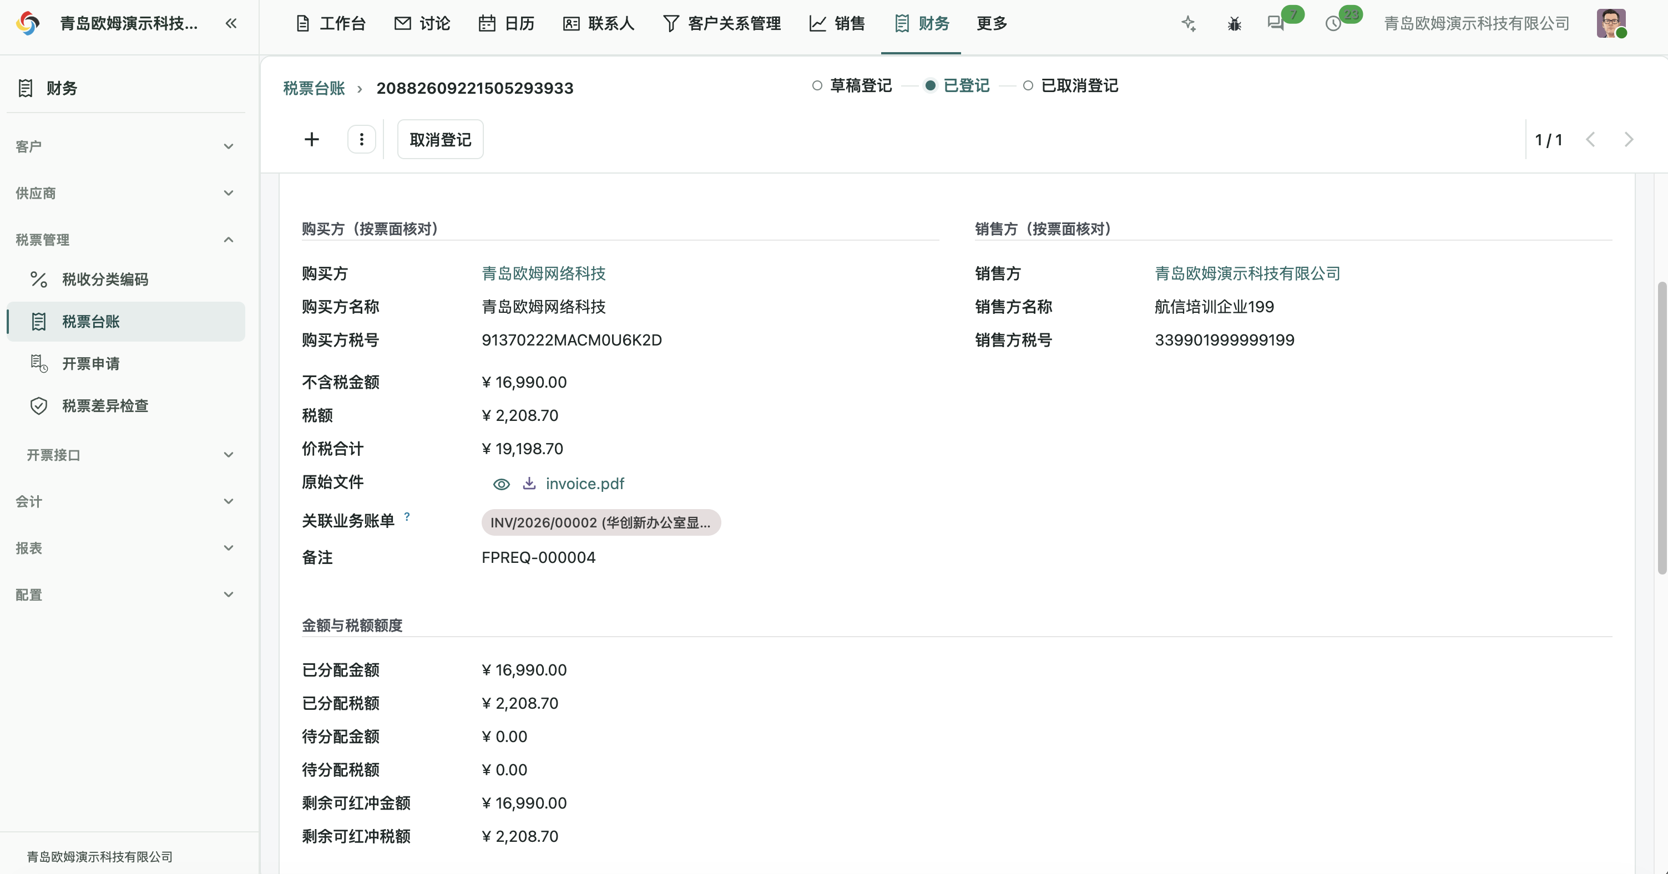
Task: Click the company logo icon
Action: [28, 24]
